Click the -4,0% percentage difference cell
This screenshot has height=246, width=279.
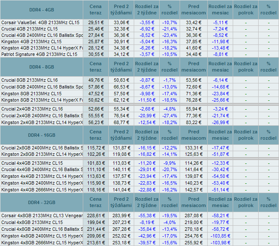169,222
